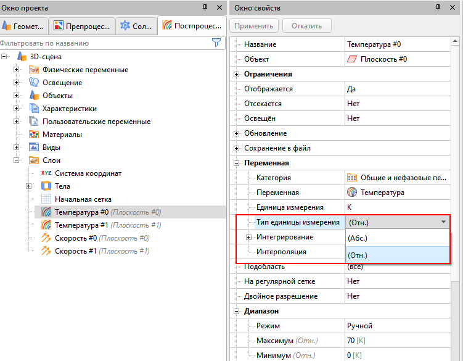
Task: Click the Температура #1 layer icon
Action: pyautogui.click(x=46, y=225)
